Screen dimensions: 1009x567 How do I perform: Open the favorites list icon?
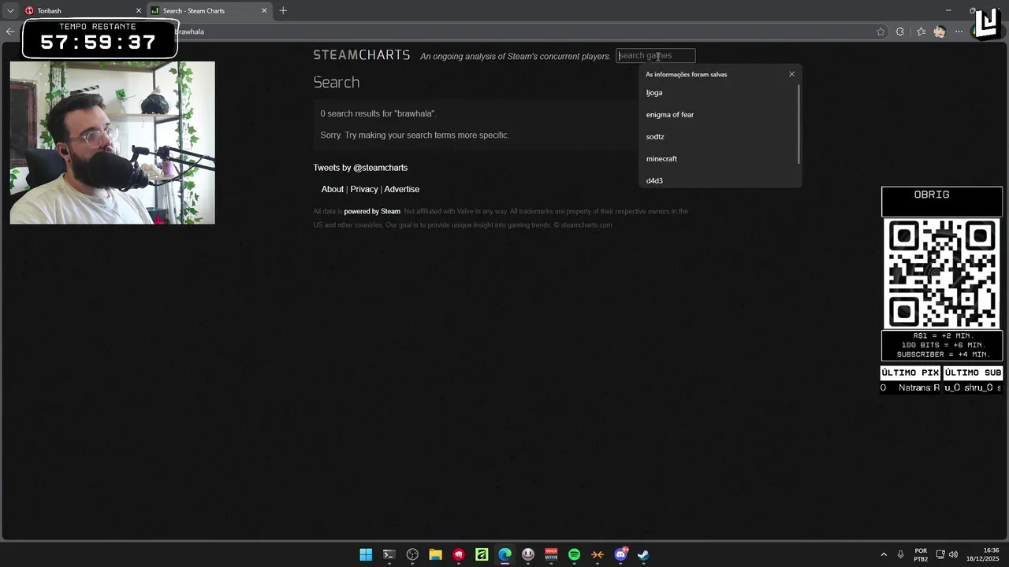pos(921,31)
